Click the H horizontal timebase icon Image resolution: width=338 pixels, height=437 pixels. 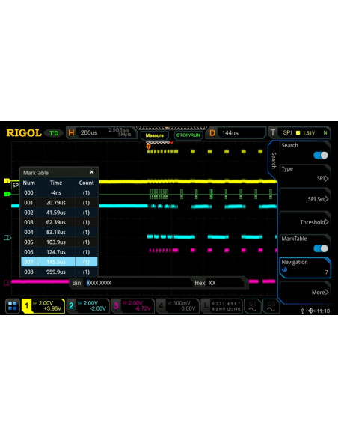point(71,133)
